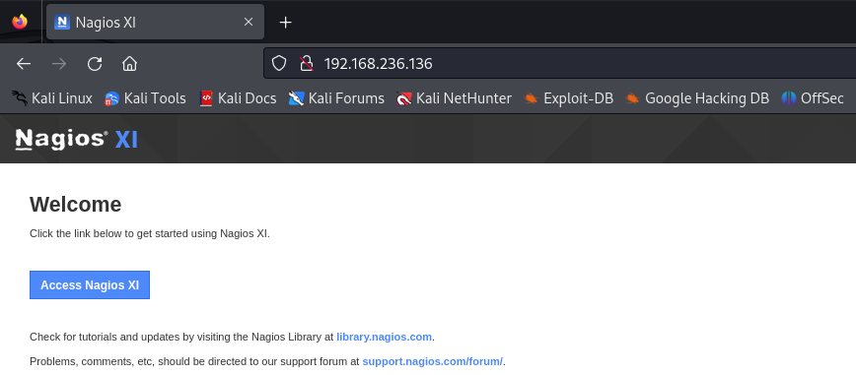The width and height of the screenshot is (856, 375).
Task: Click the Firefox logo icon
Action: click(x=20, y=22)
